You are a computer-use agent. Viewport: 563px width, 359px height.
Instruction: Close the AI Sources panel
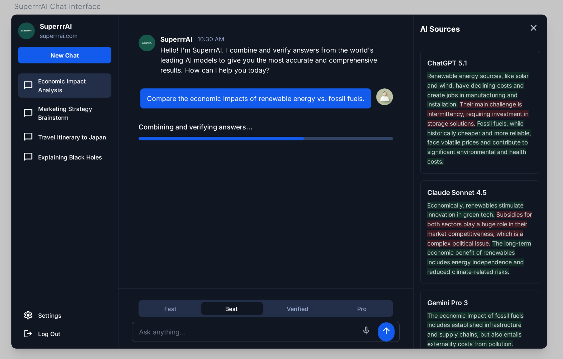click(x=533, y=28)
